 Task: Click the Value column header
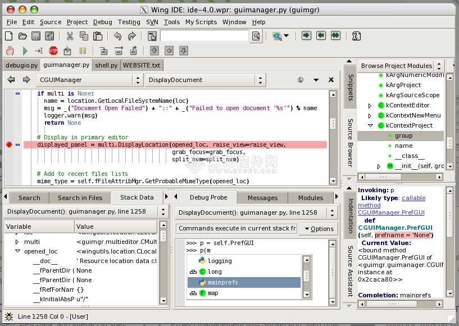click(116, 227)
